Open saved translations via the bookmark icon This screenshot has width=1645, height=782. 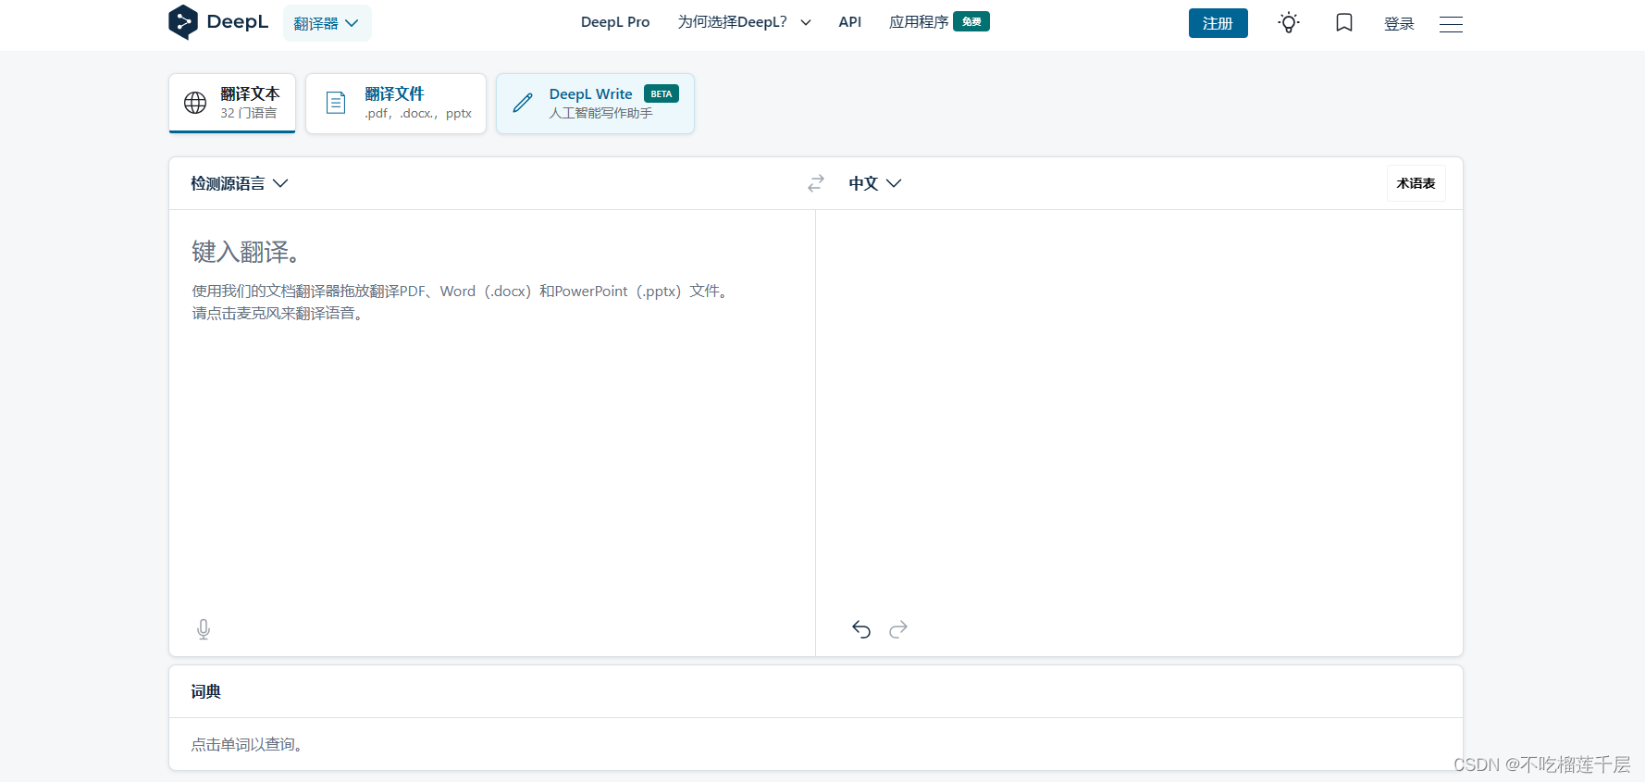click(1344, 23)
